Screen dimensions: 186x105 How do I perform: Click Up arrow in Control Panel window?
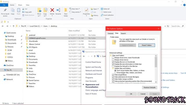[94, 56]
